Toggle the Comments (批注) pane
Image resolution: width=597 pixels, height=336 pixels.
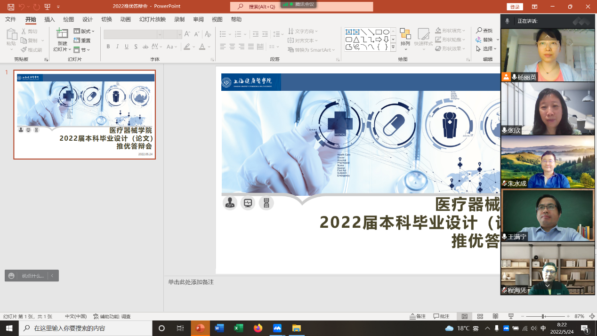(x=441, y=316)
